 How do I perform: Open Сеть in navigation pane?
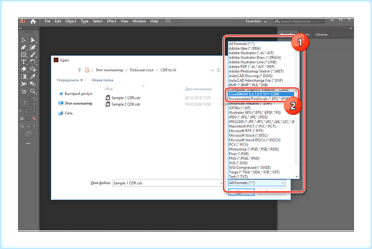66,114
